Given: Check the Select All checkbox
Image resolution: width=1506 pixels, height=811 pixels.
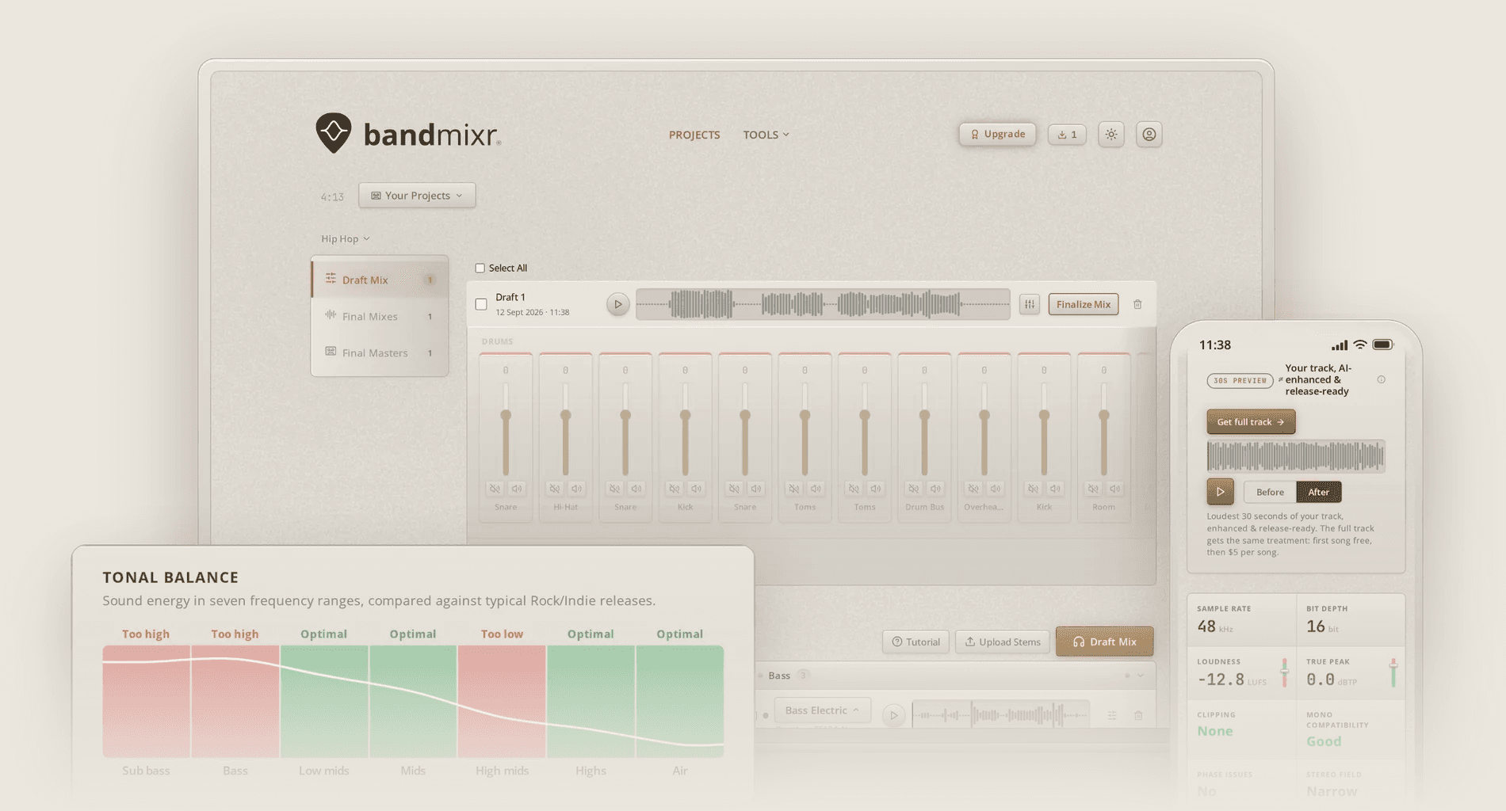Looking at the screenshot, I should click(x=480, y=268).
